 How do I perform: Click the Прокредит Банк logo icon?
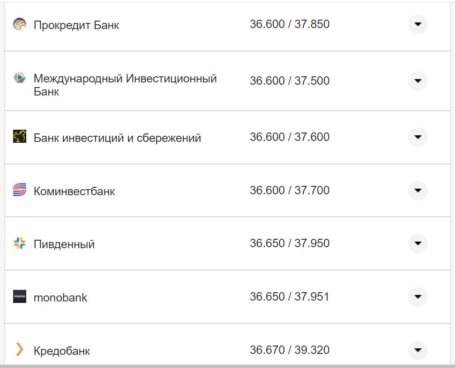(x=19, y=24)
